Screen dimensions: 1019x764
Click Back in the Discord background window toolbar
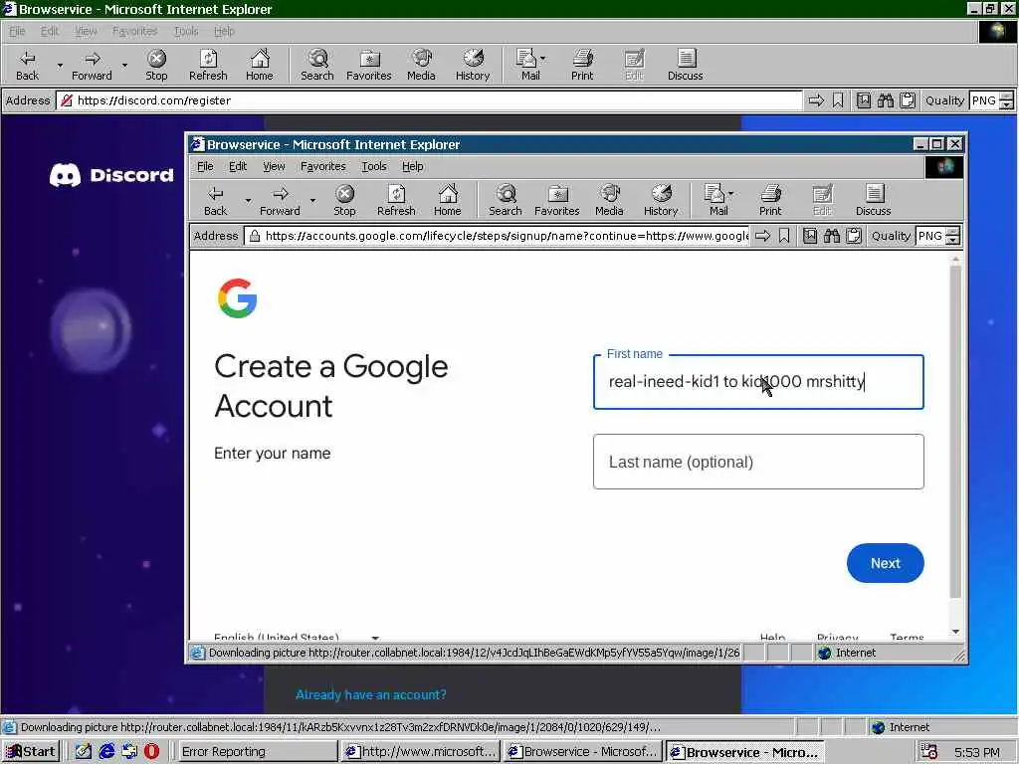coord(27,65)
